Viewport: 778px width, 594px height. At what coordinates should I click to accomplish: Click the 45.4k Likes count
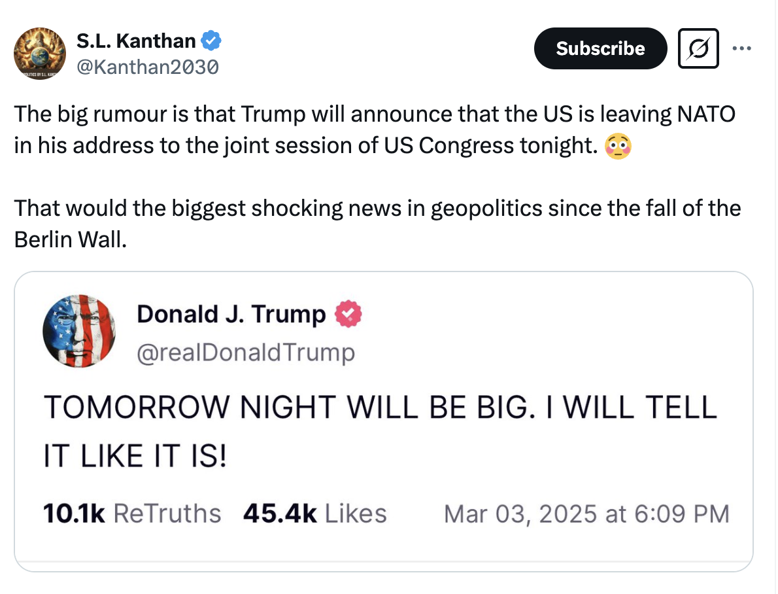(x=314, y=514)
